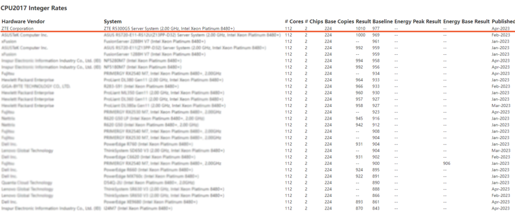Select the Hardware Vendor column header

(x=23, y=22)
